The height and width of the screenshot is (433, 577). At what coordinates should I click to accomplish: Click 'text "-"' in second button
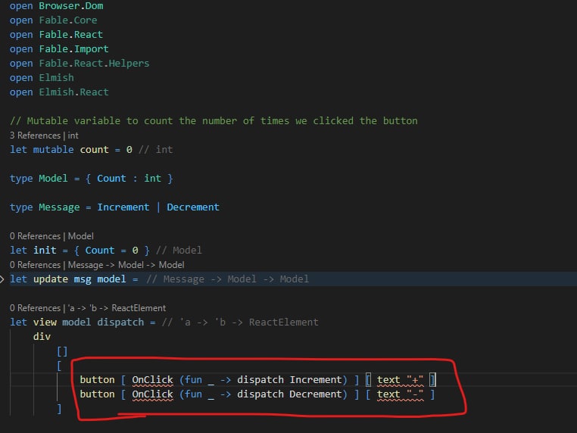tap(400, 394)
